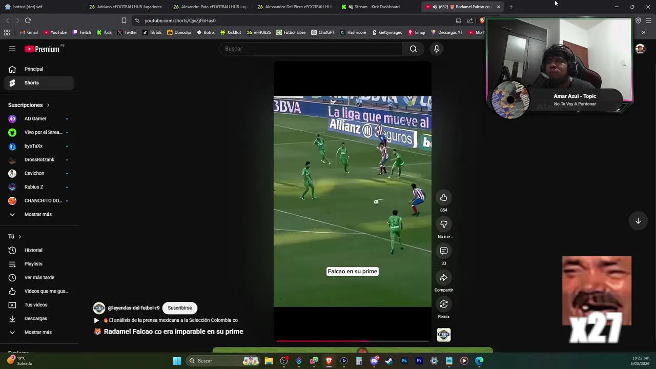This screenshot has height=369, width=656.
Task: Like the Falcao short
Action: pyautogui.click(x=444, y=198)
